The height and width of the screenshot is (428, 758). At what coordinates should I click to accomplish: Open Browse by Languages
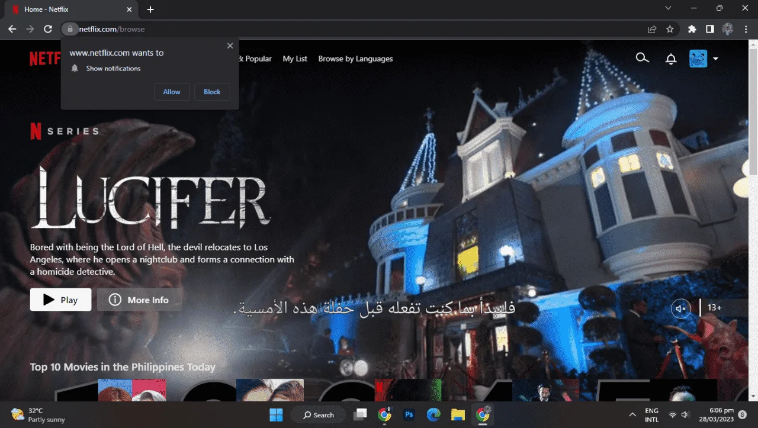point(355,59)
